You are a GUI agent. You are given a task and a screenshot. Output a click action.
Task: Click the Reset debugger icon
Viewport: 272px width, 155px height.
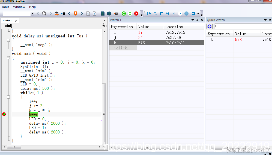coord(193,13)
